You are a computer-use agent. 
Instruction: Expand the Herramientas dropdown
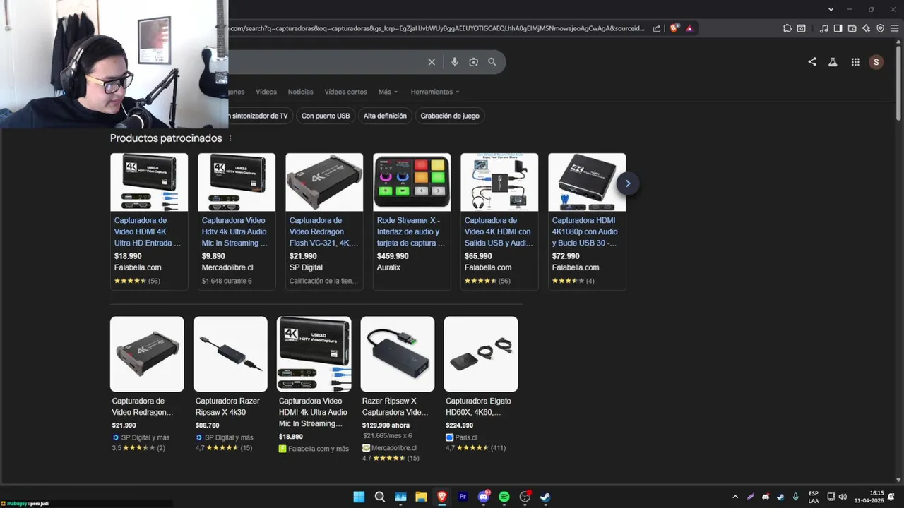435,92
